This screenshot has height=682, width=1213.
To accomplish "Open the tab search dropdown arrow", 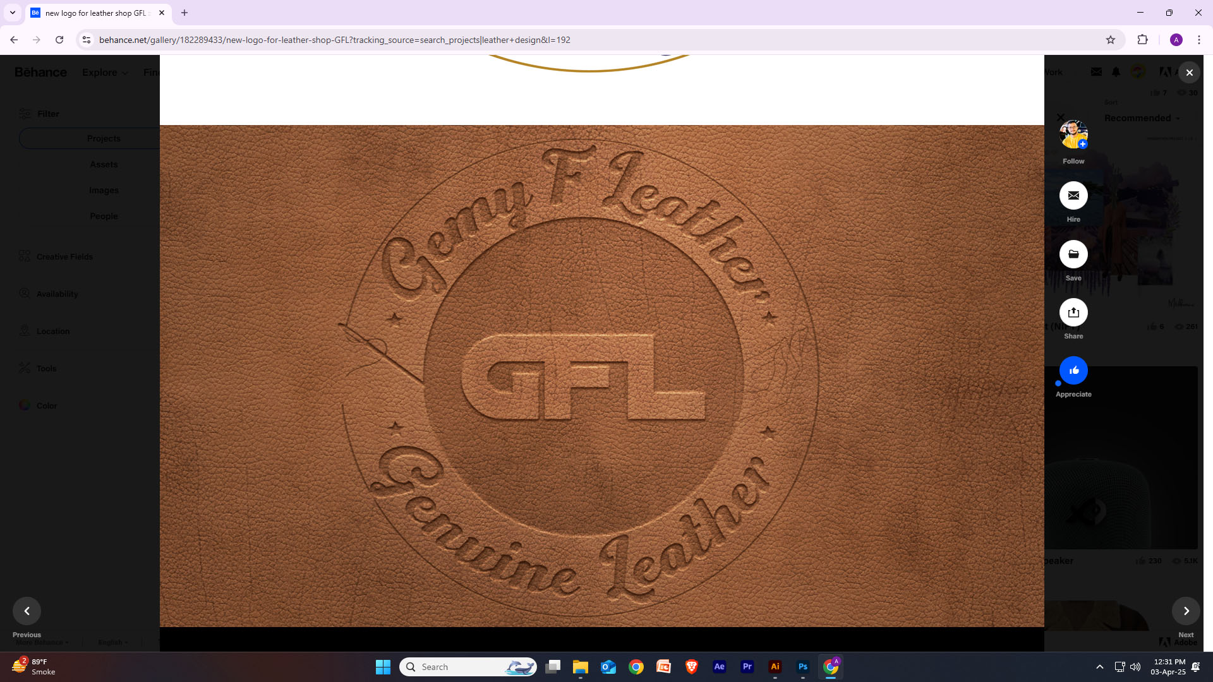I will pyautogui.click(x=13, y=13).
